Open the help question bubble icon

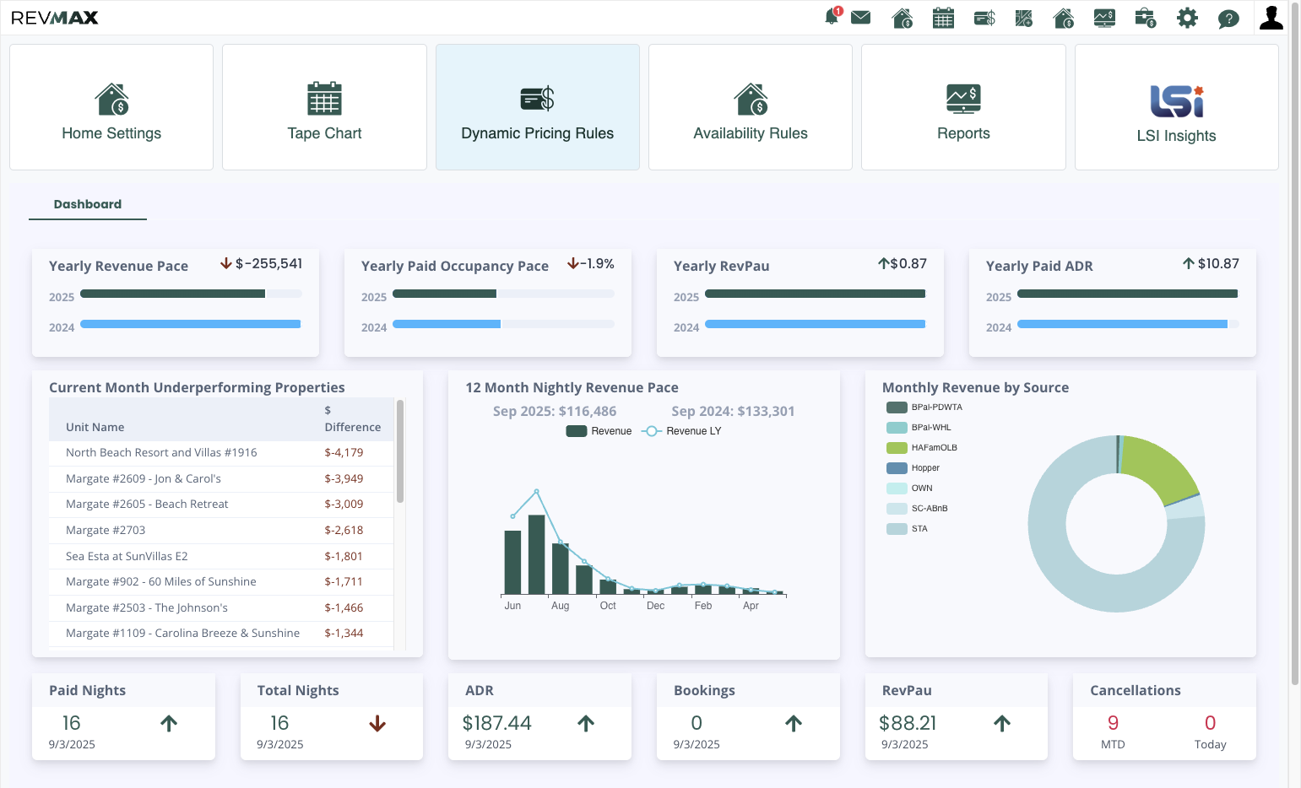1228,19
